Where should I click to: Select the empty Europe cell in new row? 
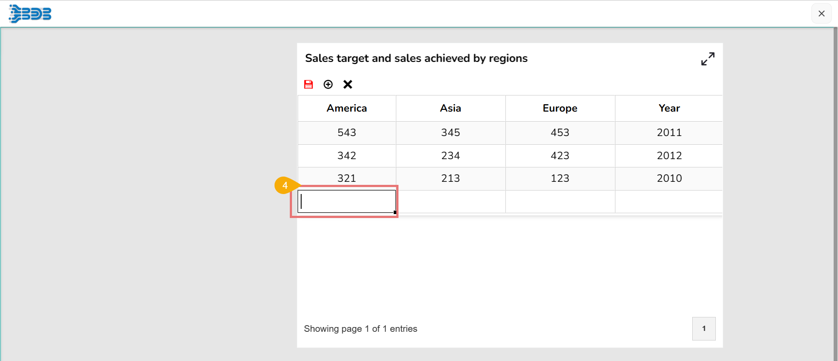click(x=560, y=201)
